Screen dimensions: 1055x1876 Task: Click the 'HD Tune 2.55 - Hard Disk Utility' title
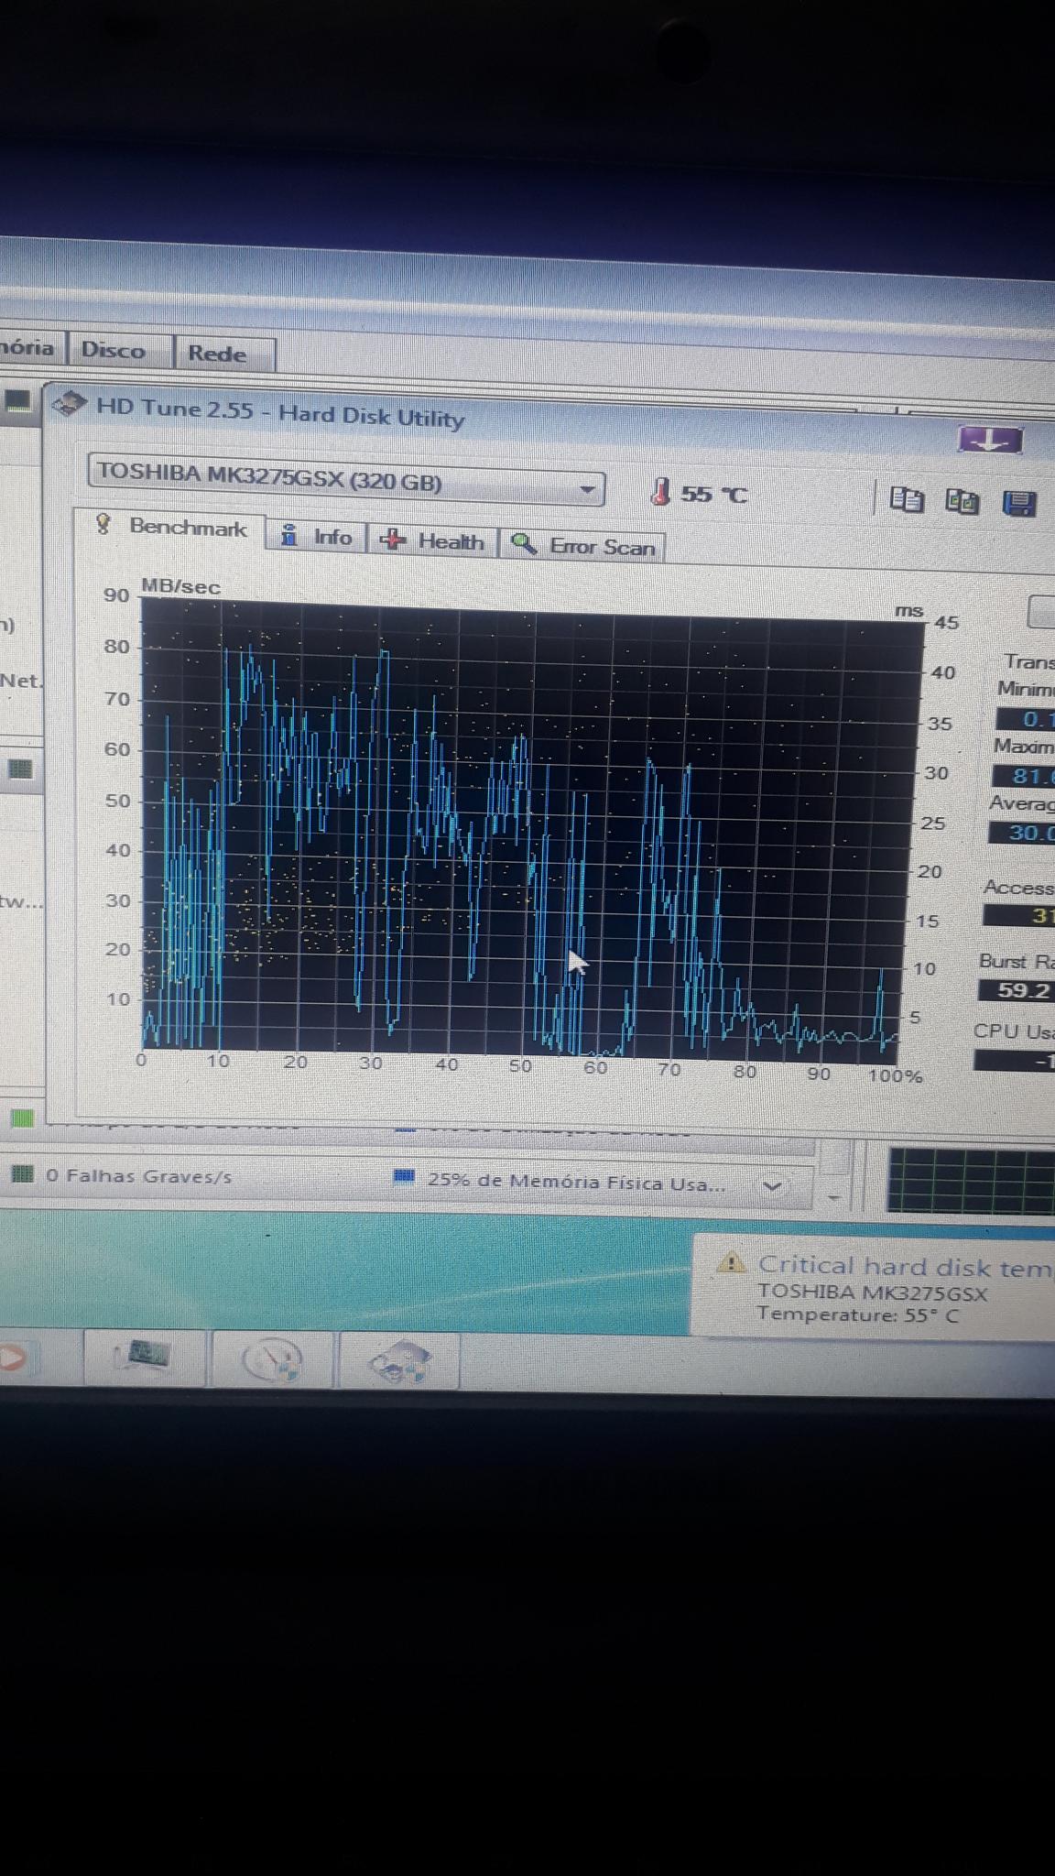click(280, 412)
